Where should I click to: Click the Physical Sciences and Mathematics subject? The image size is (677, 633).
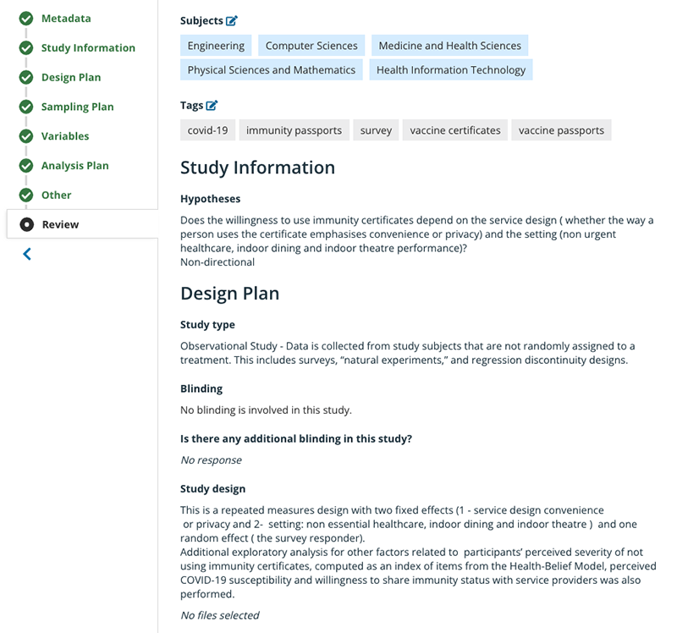271,69
